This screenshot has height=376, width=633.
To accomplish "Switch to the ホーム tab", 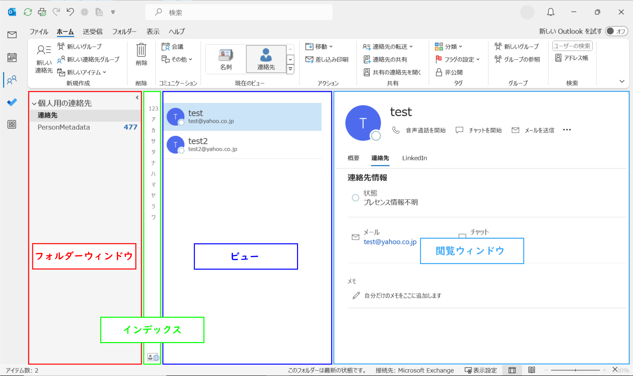I will tap(65, 32).
